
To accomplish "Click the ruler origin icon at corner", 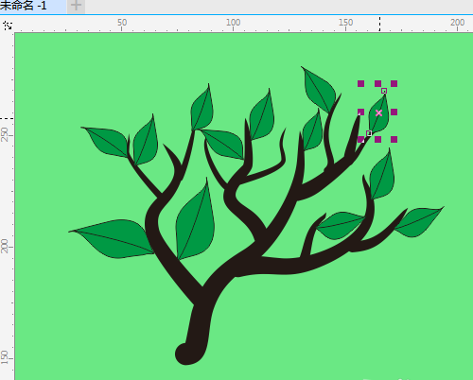I will click(x=8, y=26).
